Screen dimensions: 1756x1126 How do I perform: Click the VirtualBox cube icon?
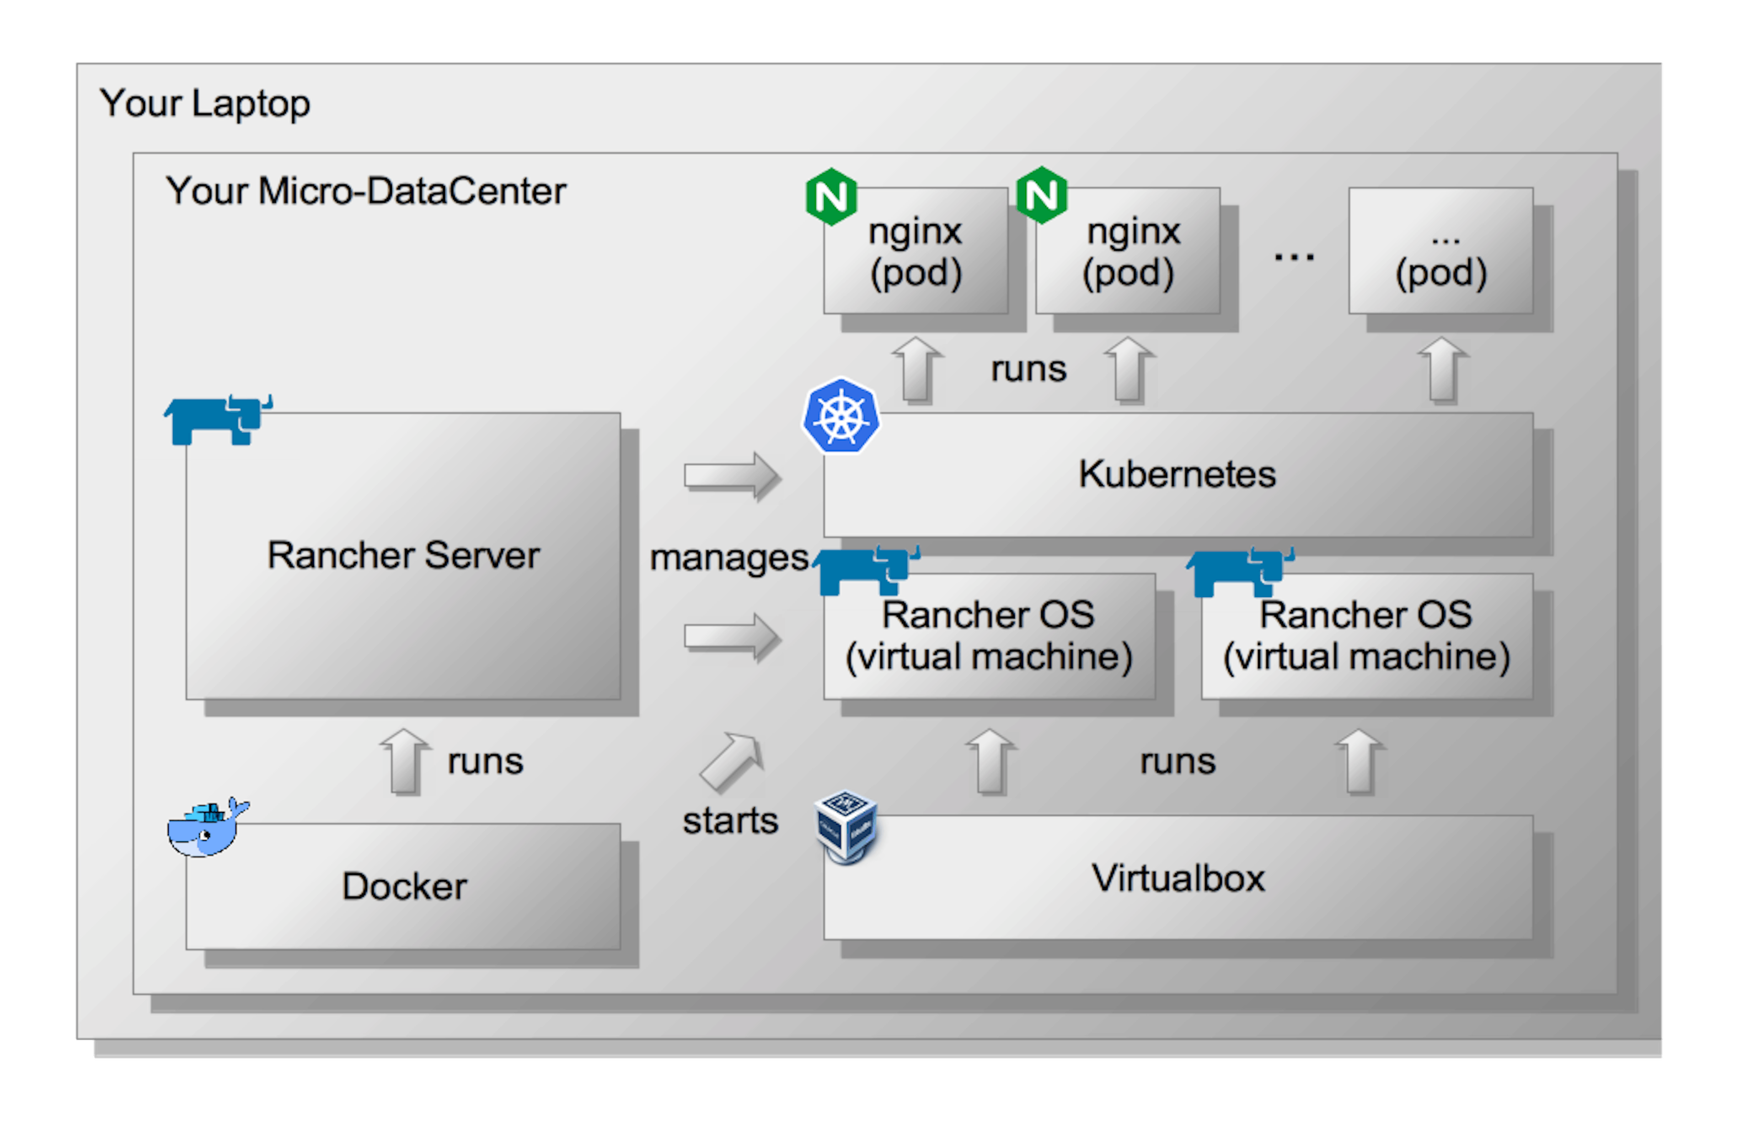point(846,827)
